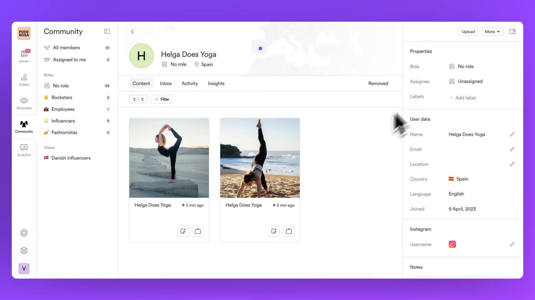
Task: Go back with the left chevron
Action: tap(132, 32)
